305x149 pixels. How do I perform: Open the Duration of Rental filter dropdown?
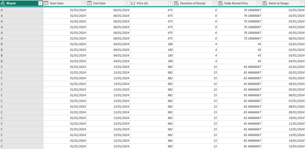coord(215,3)
